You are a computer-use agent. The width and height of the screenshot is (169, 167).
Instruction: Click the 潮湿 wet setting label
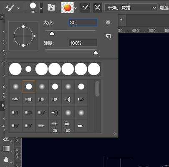(164, 8)
